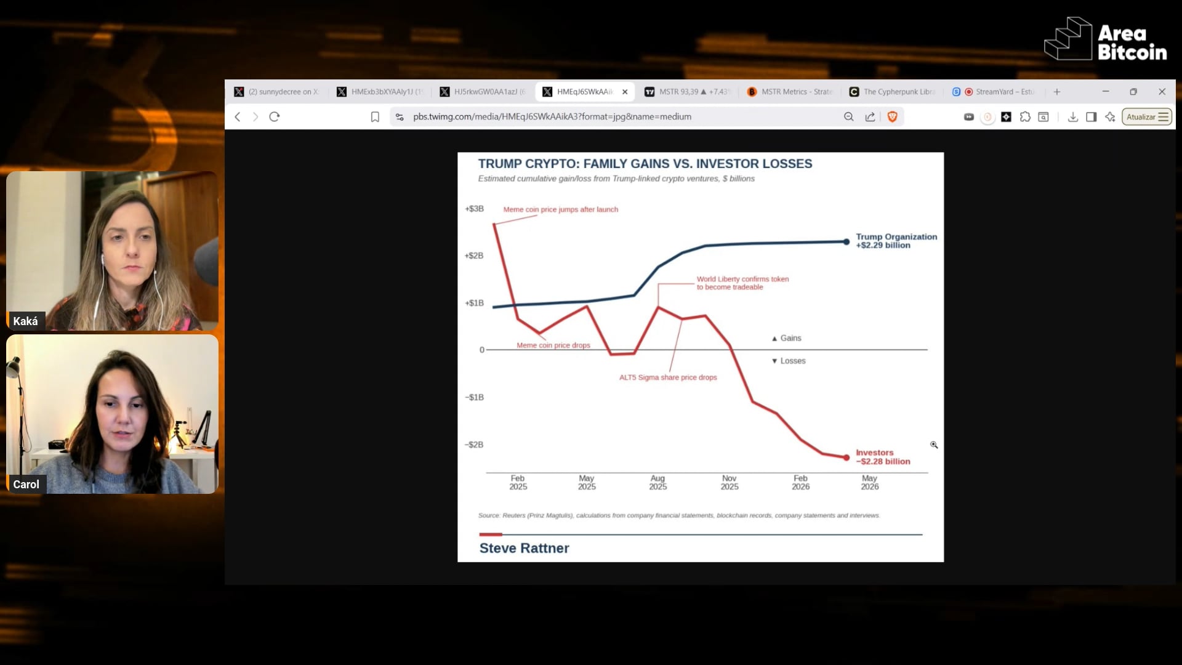Click the '+$1B' axis label
This screenshot has width=1182, height=665.
pyautogui.click(x=475, y=303)
